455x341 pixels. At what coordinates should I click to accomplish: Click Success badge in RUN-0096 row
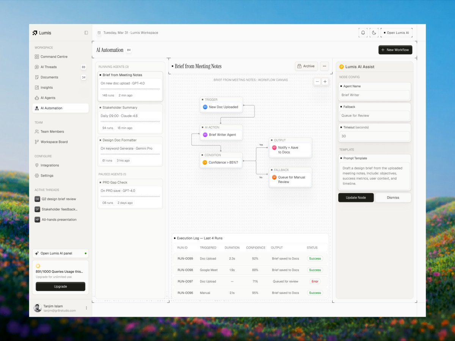(315, 293)
